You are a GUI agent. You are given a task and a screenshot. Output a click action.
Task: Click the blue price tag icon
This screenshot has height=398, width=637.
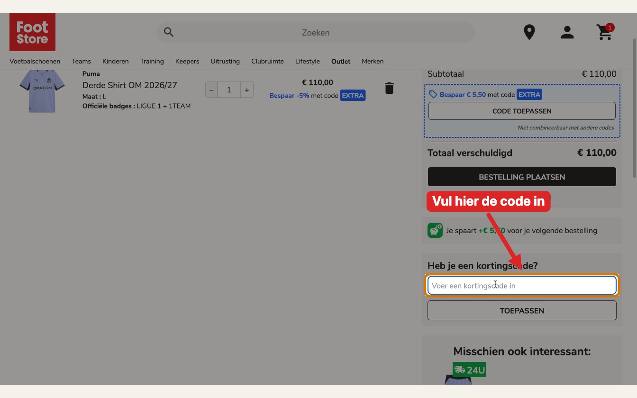[433, 95]
